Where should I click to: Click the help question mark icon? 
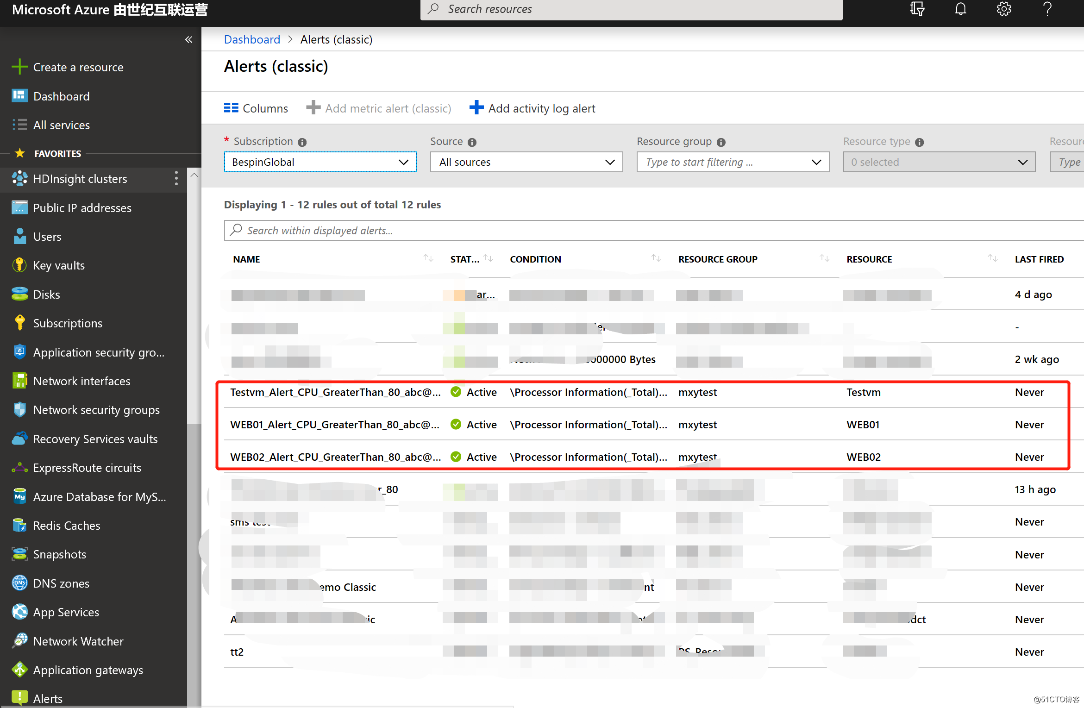pos(1047,9)
